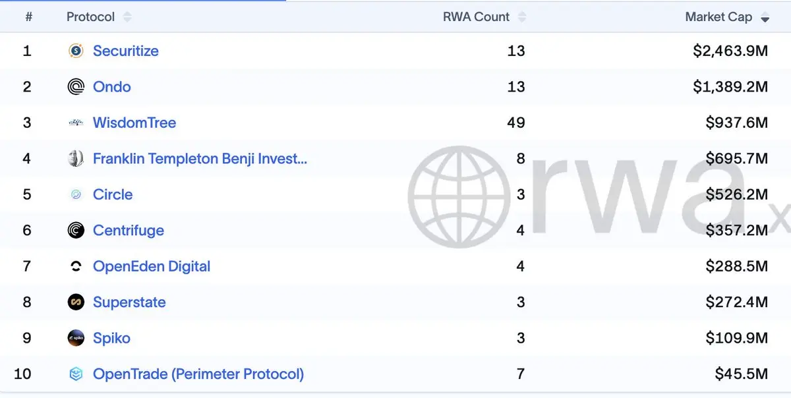
Task: Open the Circle protocol link
Action: click(113, 194)
